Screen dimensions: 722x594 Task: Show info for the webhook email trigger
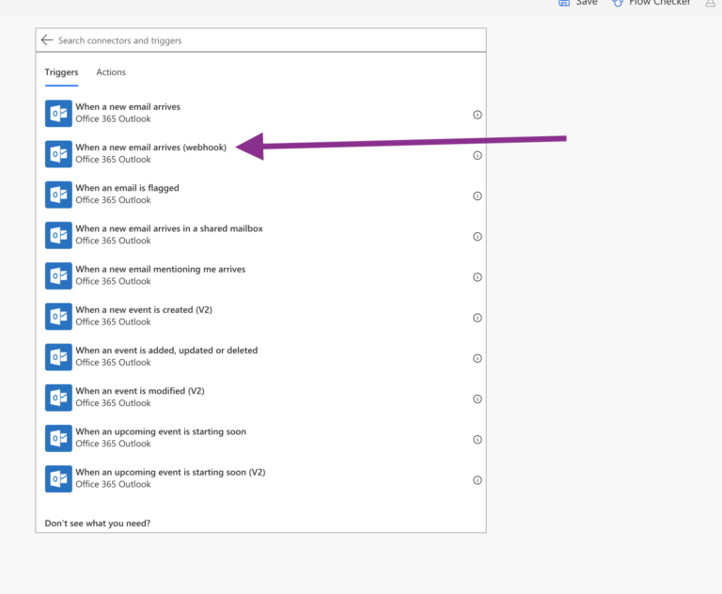tap(478, 155)
